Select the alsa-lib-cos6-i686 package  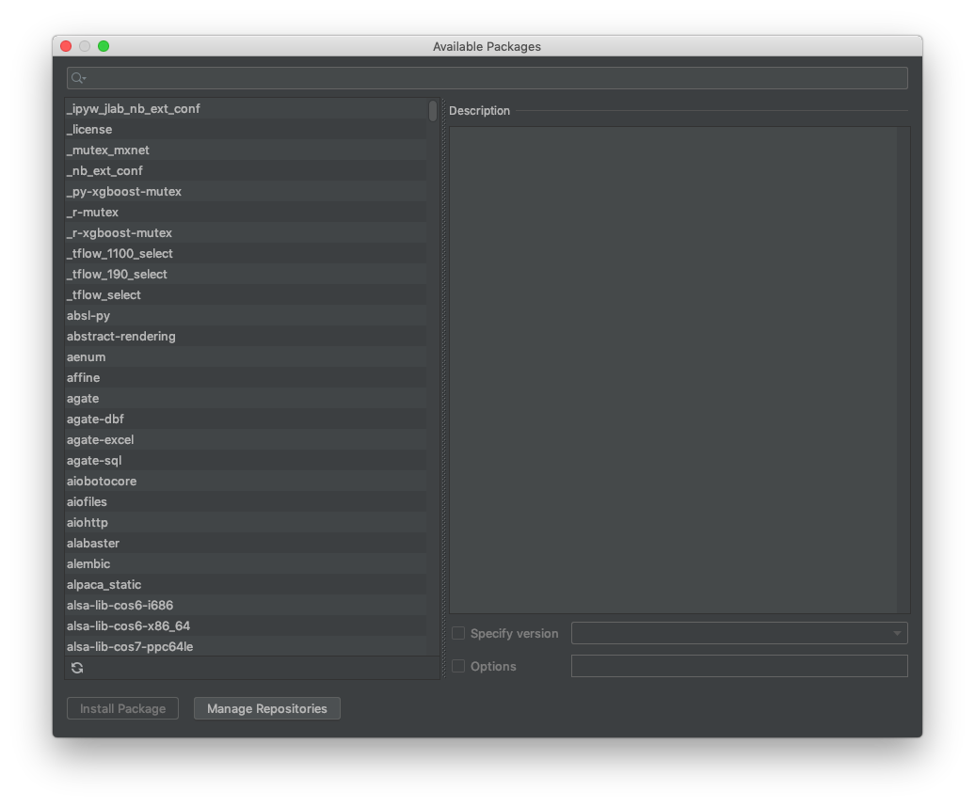click(x=247, y=605)
